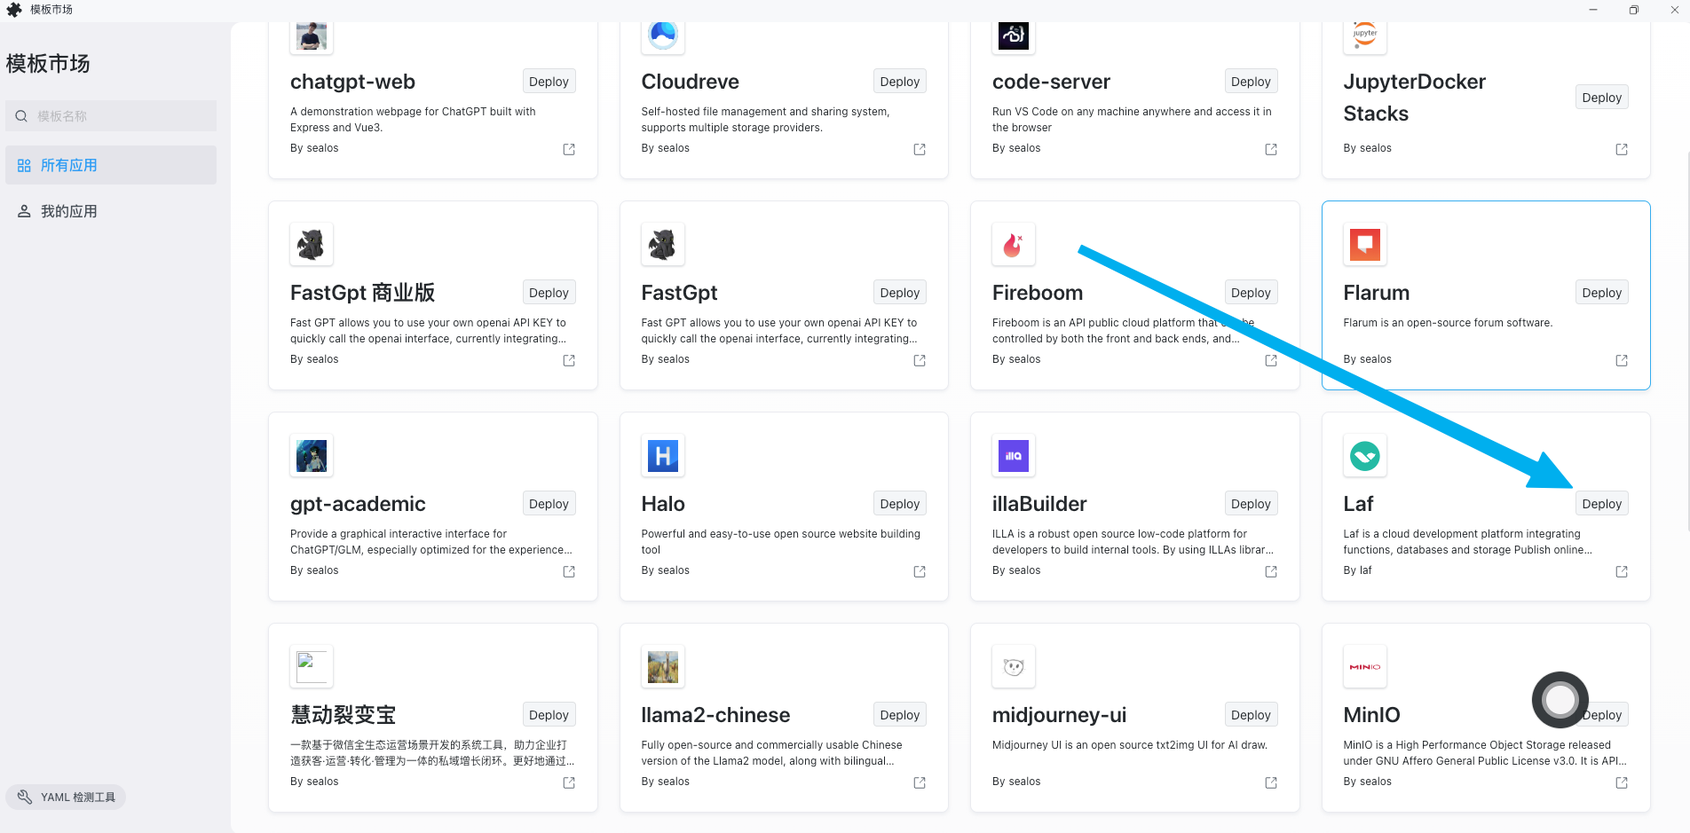The width and height of the screenshot is (1690, 833).
Task: Click the code-server application icon
Action: 1013,36
